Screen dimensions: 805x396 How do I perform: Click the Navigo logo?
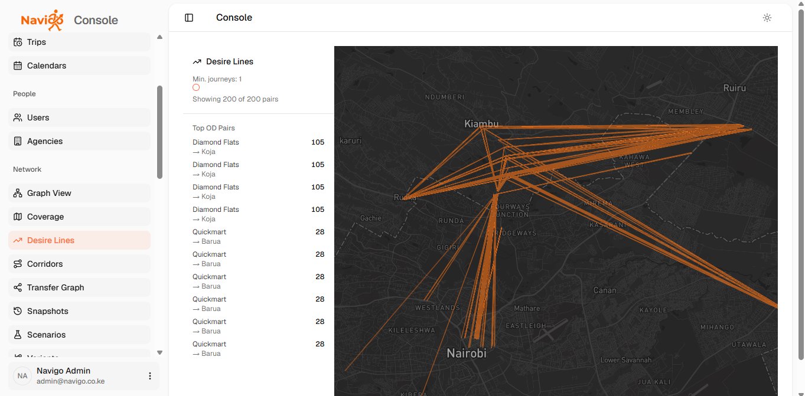42,20
